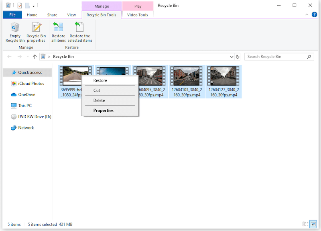Viewport: 321px width, 231px height.
Task: Go forward with the Forward arrow
Action: click(x=19, y=57)
